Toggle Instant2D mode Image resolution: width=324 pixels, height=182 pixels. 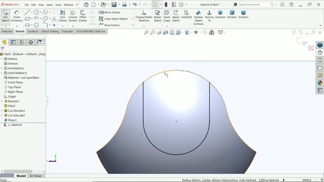coord(186,15)
